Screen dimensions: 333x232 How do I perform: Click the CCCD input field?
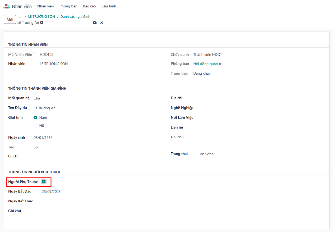click(98, 156)
